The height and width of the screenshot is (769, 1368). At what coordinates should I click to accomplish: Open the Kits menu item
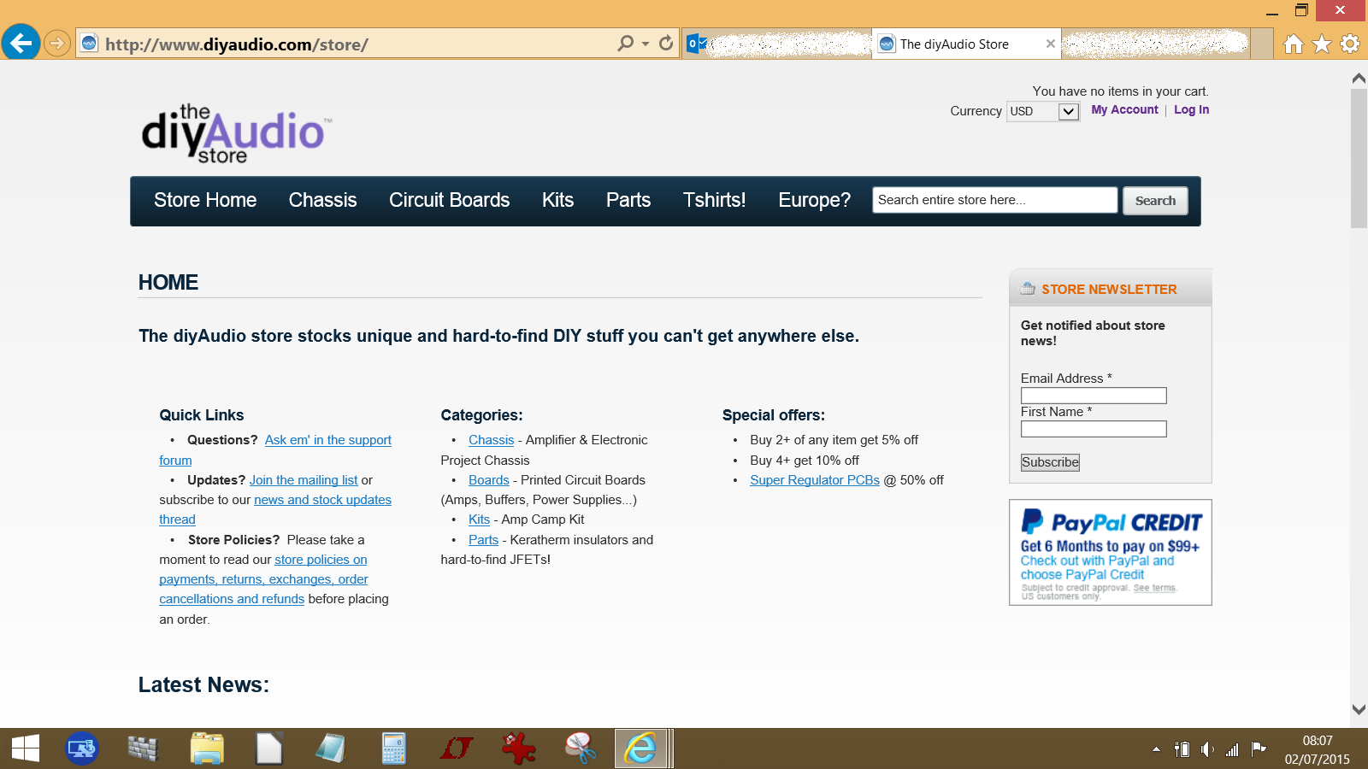(x=557, y=200)
